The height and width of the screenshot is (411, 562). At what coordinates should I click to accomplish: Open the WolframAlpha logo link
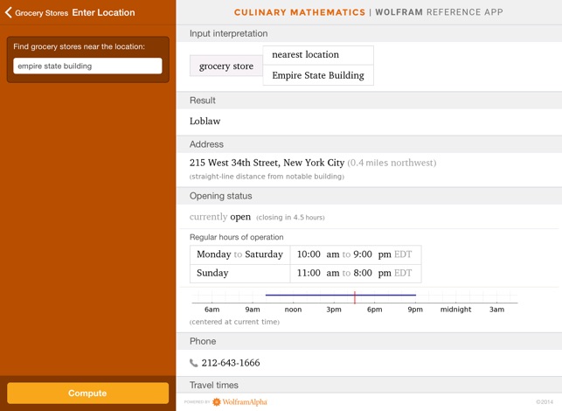(x=239, y=402)
